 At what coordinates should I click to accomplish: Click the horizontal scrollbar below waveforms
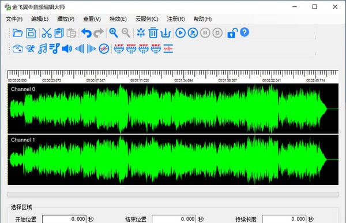pyautogui.click(x=173, y=195)
